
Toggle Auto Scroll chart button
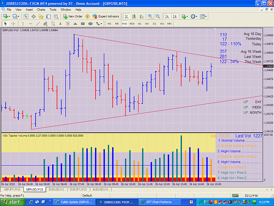(x=167, y=16)
